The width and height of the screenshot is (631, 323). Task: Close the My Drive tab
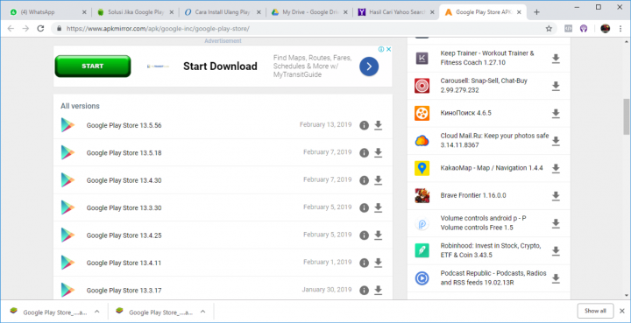pos(345,12)
